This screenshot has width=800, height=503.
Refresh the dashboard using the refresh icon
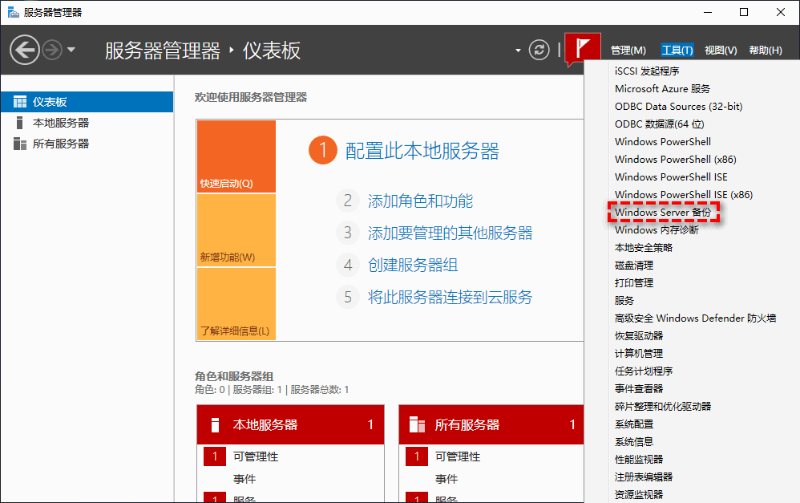[x=539, y=48]
